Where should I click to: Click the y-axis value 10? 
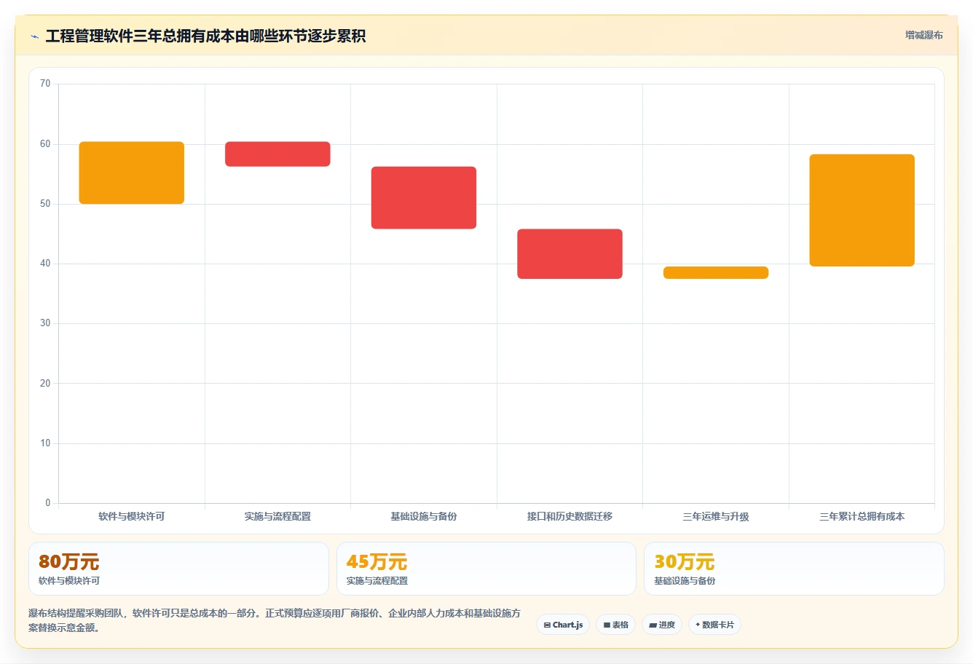click(x=45, y=443)
